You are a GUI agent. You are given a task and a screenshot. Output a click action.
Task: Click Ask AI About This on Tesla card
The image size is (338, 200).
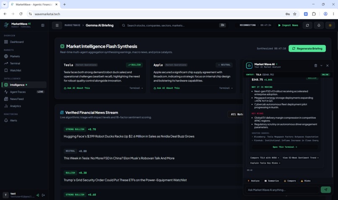coord(77,88)
